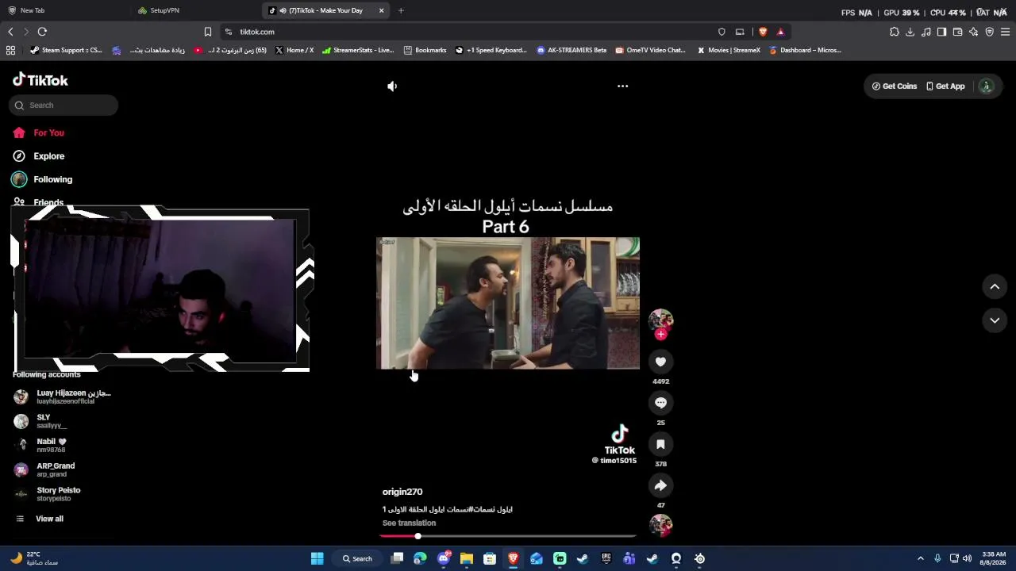Open the Windows Start menu
The width and height of the screenshot is (1016, 571).
click(x=317, y=558)
